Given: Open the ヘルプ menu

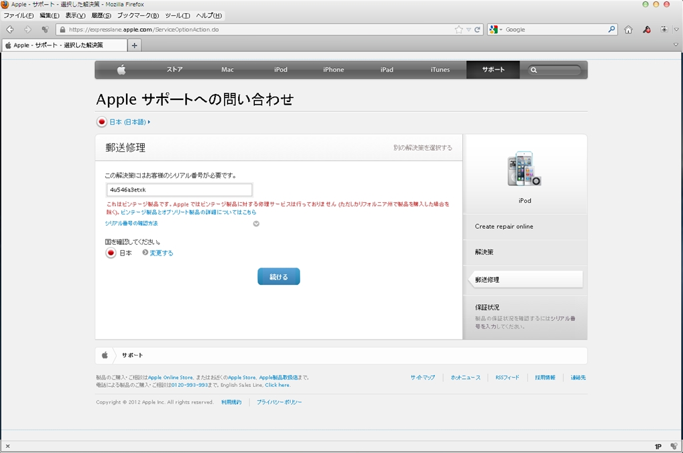Looking at the screenshot, I should 209,15.
